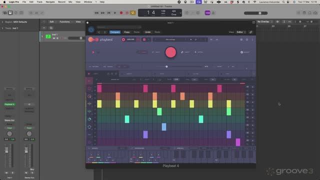Expand the Track Inst 1 section

coord(2,28)
